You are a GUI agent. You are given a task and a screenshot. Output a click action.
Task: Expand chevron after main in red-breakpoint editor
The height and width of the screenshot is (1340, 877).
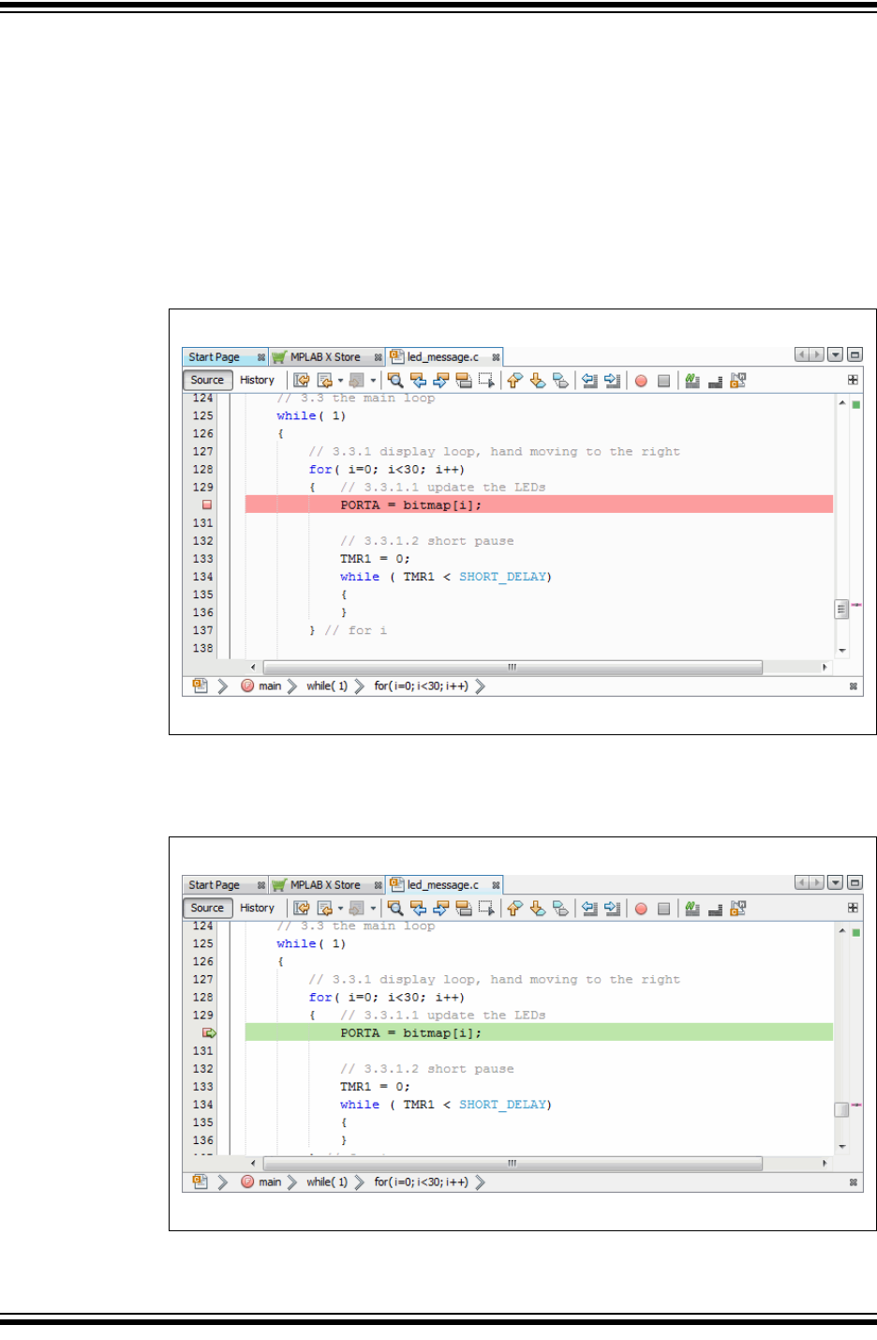coord(292,686)
